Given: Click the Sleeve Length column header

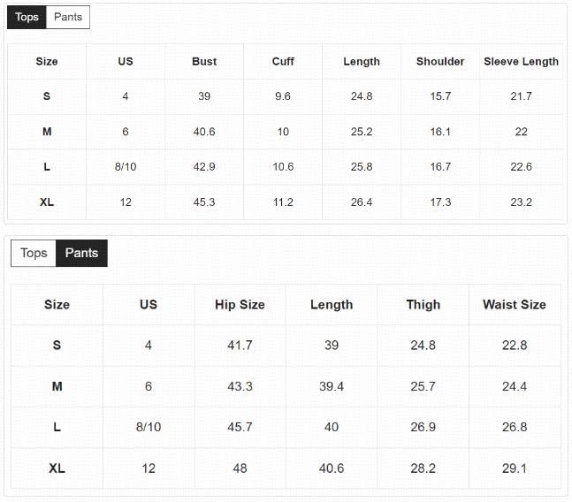Looking at the screenshot, I should click(521, 61).
